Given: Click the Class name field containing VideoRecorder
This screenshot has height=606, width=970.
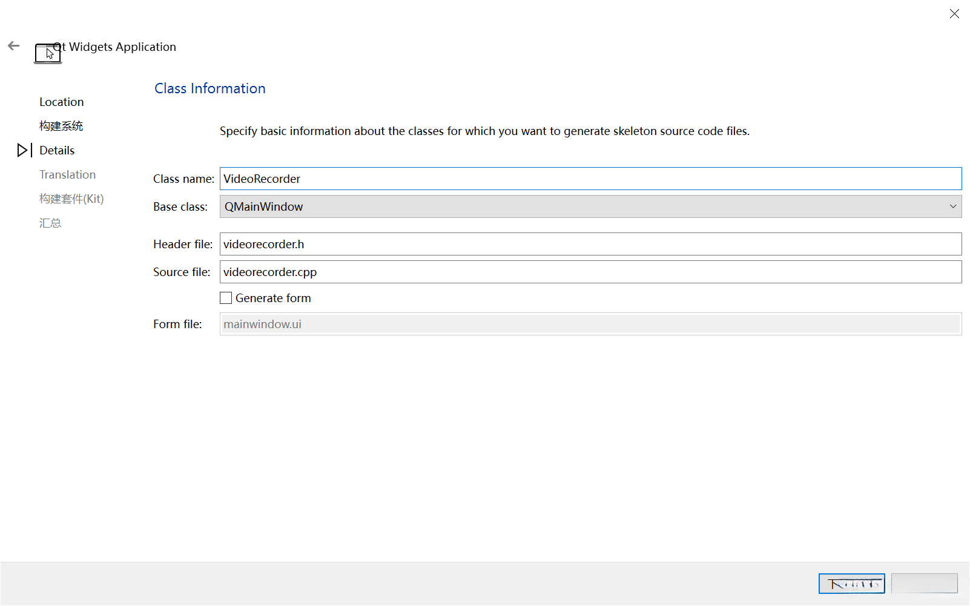Looking at the screenshot, I should tap(590, 179).
